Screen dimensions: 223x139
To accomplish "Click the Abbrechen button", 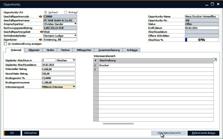I will click(x=30, y=133).
